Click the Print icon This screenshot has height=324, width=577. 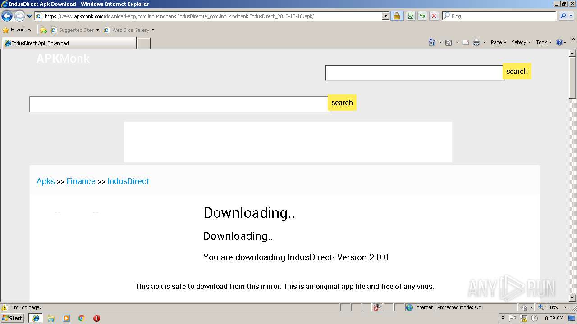476,42
